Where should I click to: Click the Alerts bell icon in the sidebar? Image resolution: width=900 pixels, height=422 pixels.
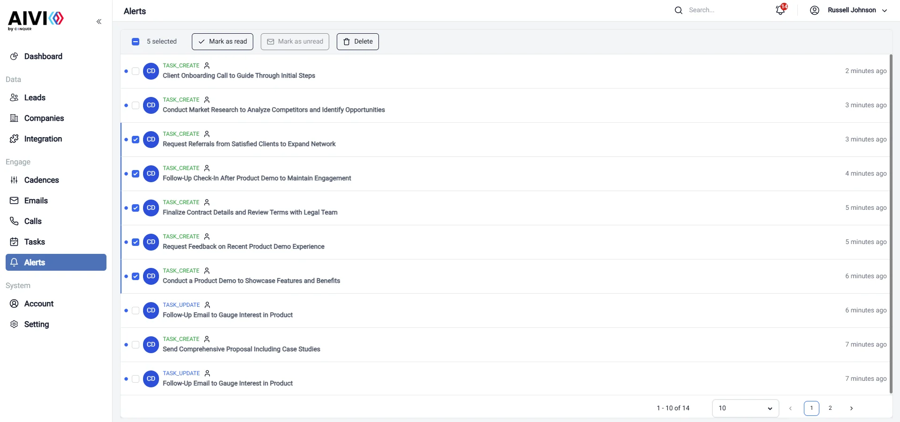coord(14,262)
